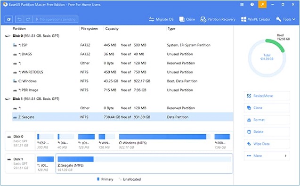Click the C: Windows partition icon
This screenshot has height=186, width=300.
(x=15, y=81)
